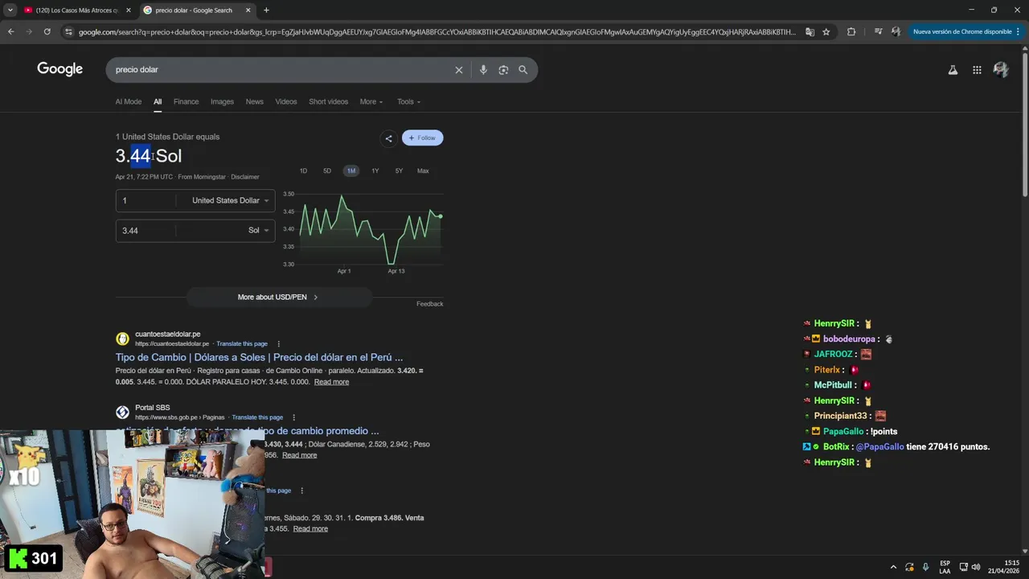Open the Extensions puzzle icon

click(851, 31)
